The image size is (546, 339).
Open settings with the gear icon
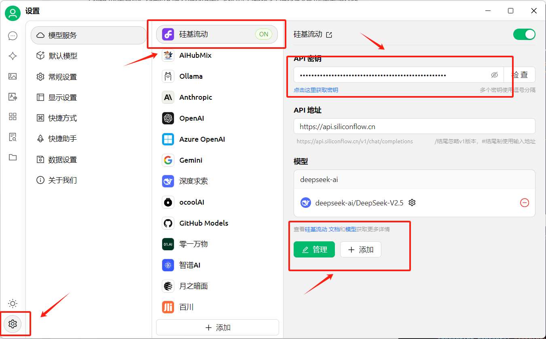(x=13, y=324)
